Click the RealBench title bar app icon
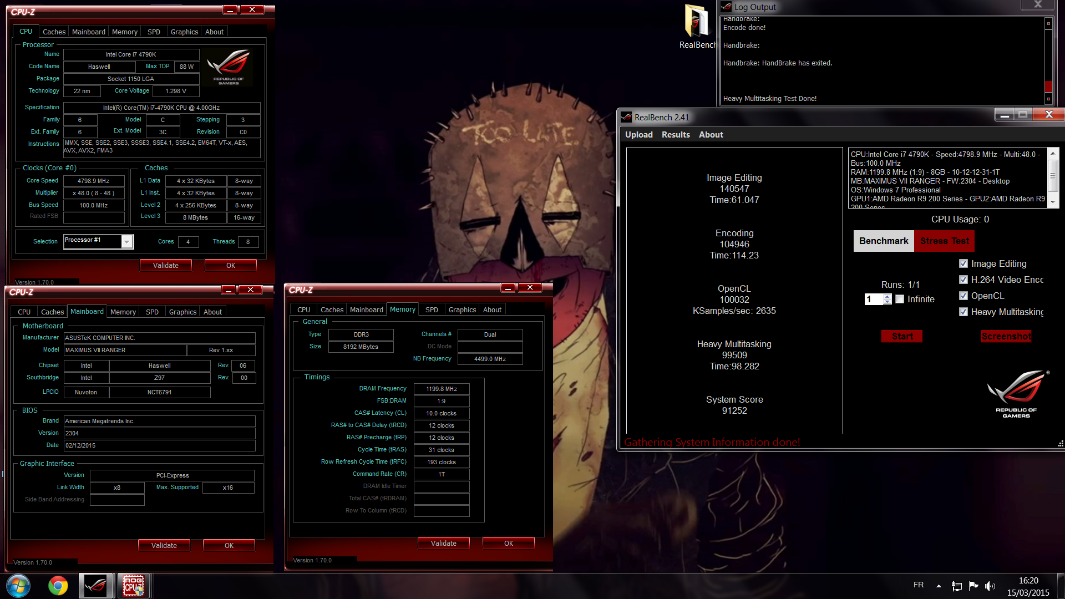The height and width of the screenshot is (599, 1065). [x=626, y=117]
